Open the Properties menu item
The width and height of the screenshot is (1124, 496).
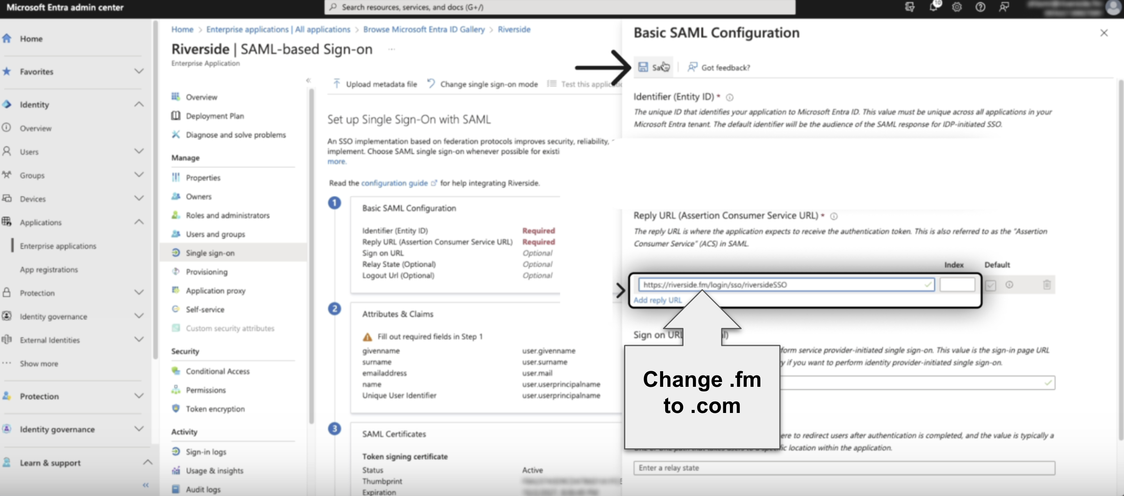[203, 178]
